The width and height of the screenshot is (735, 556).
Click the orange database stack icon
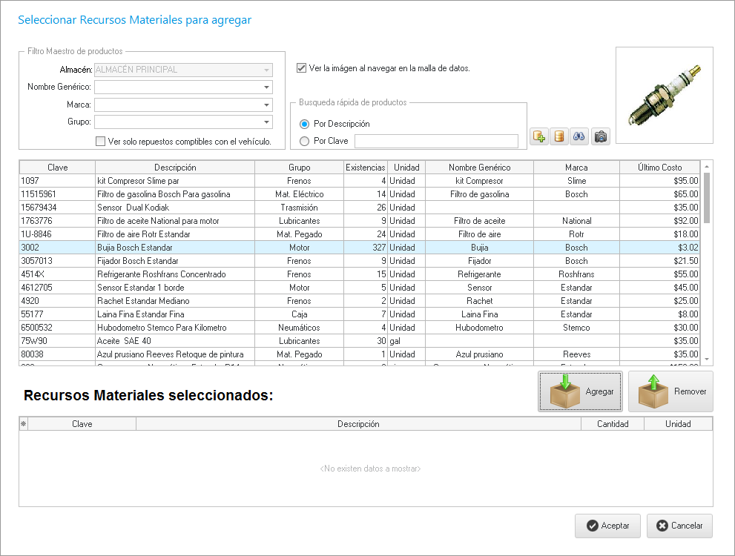click(559, 137)
